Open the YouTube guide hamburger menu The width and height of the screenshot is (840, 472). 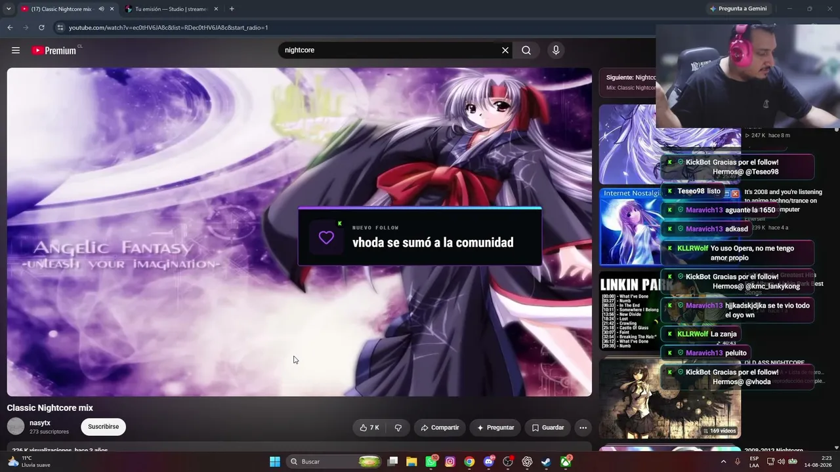pyautogui.click(x=16, y=50)
